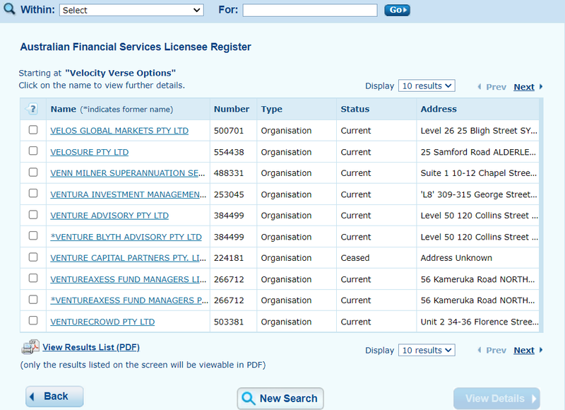Open VENTURE ADVISORY PTY LTD link
The width and height of the screenshot is (565, 410).
tap(109, 216)
